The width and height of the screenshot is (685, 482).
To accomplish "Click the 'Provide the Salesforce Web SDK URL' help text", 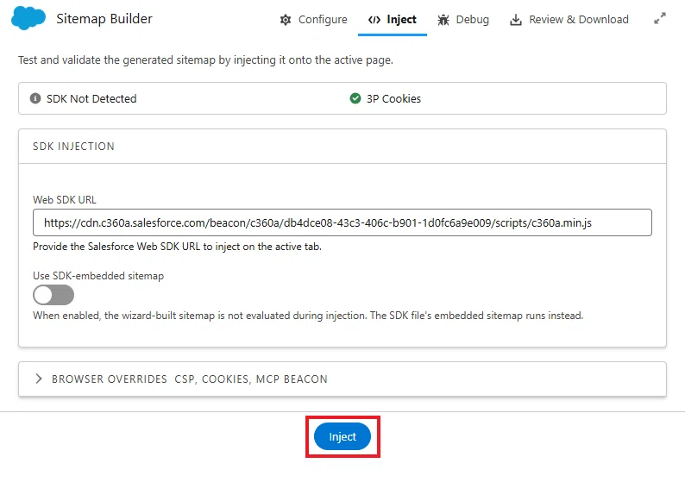I will point(177,247).
